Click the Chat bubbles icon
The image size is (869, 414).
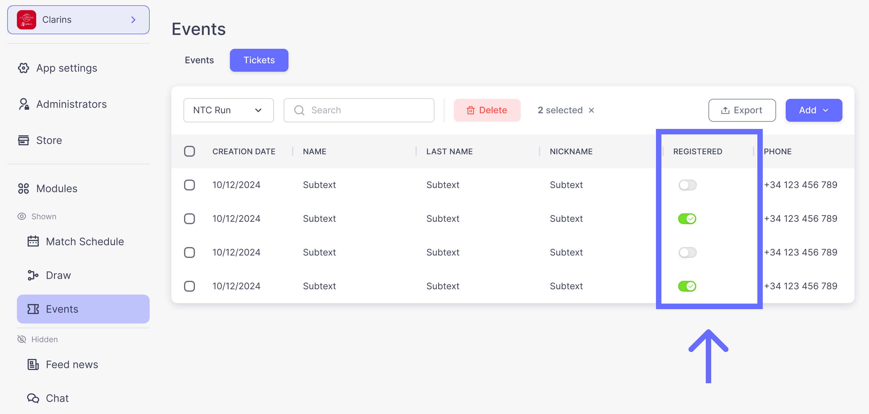[33, 398]
